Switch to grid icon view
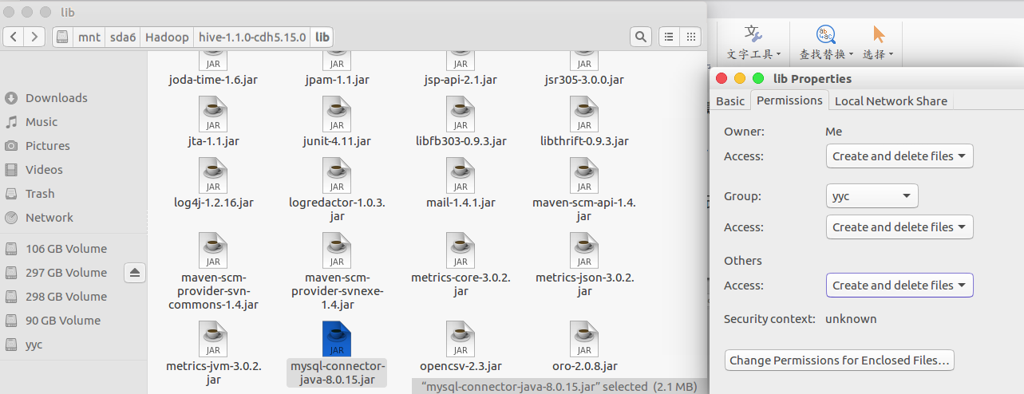The width and height of the screenshot is (1024, 394). (x=691, y=37)
